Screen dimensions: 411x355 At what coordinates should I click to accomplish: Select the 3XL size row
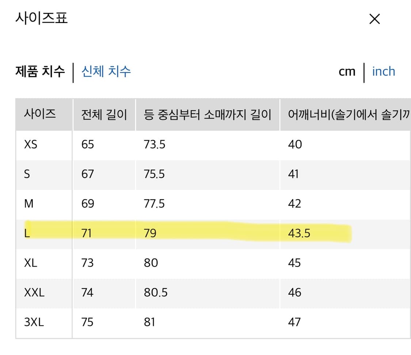34,322
